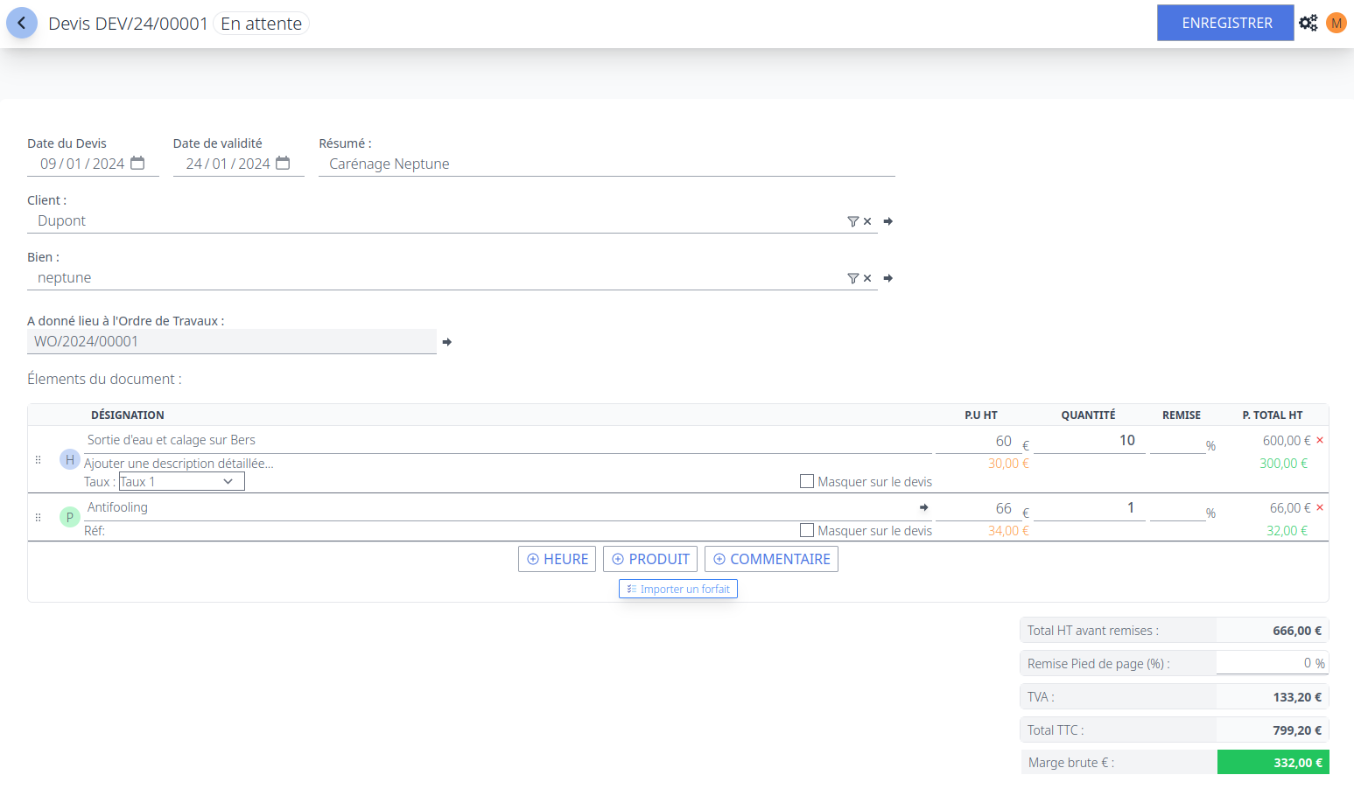Click Importer un forfait
The height and width of the screenshot is (789, 1354).
(x=678, y=589)
